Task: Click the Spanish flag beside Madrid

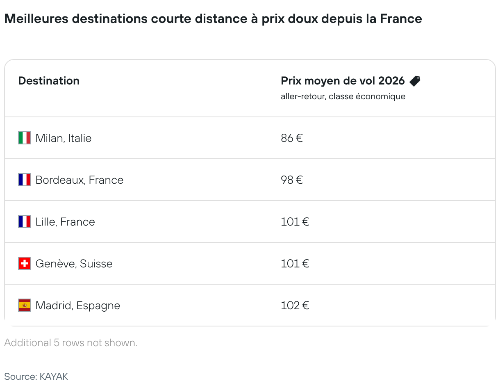Action: click(x=25, y=305)
